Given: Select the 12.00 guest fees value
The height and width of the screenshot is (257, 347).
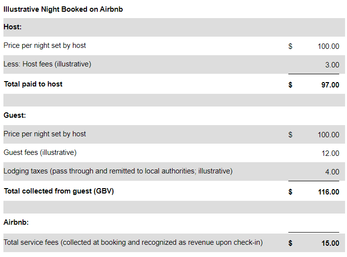Looking at the screenshot, I should click(x=330, y=153).
